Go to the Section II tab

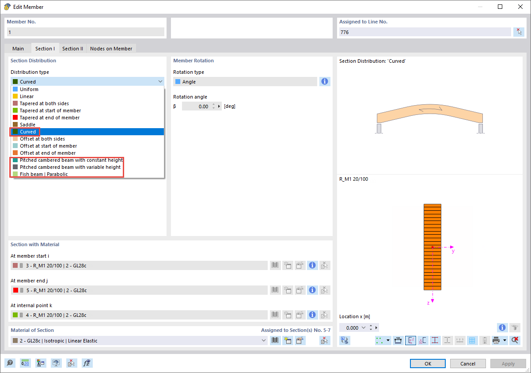pos(72,49)
